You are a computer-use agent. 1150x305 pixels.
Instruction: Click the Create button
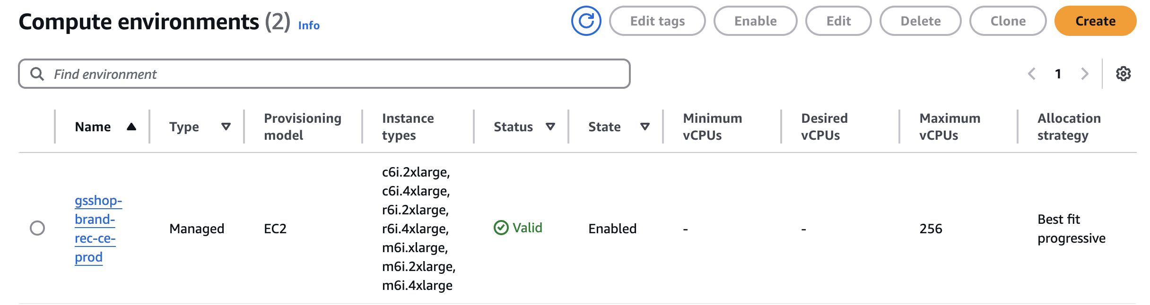click(x=1095, y=21)
